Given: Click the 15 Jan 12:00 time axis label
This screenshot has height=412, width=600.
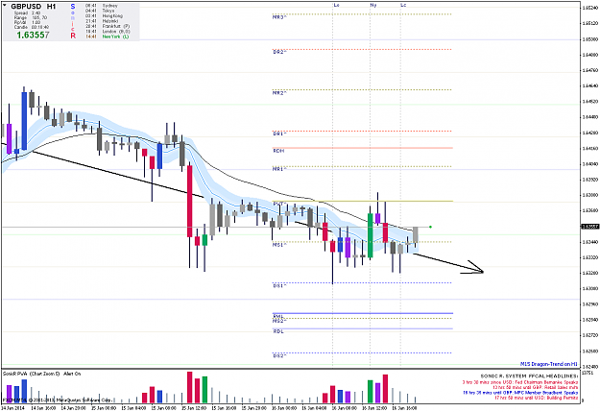Looking at the screenshot, I should 195,408.
